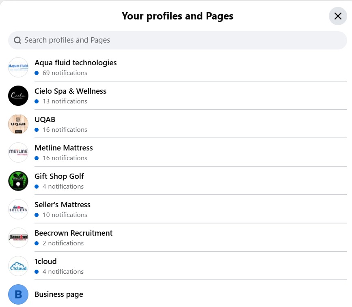352x307 pixels.
Task: Select the 1cloud cloud logo
Action: (18, 266)
